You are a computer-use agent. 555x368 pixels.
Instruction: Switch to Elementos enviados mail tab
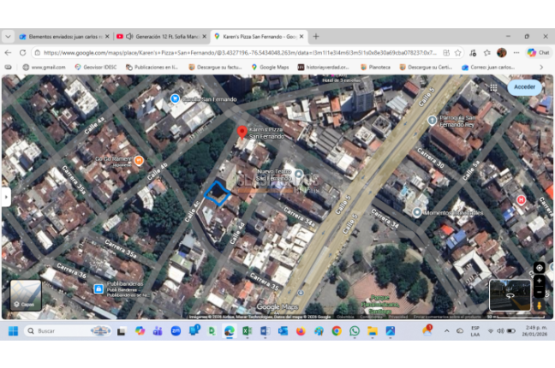point(65,37)
